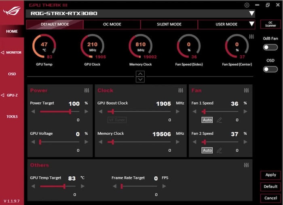Open the GPU selection dropdown arrow
The width and height of the screenshot is (283, 205).
pyautogui.click(x=251, y=13)
